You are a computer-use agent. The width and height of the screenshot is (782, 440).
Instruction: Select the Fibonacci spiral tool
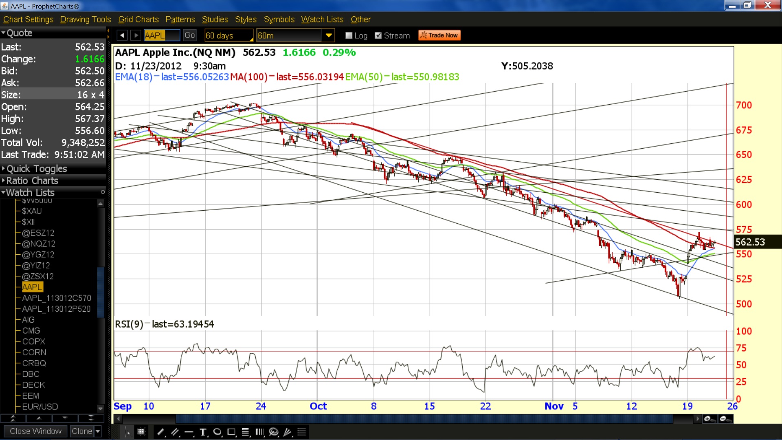pos(274,432)
